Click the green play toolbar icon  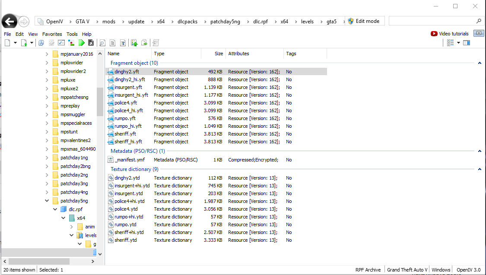coord(82,43)
